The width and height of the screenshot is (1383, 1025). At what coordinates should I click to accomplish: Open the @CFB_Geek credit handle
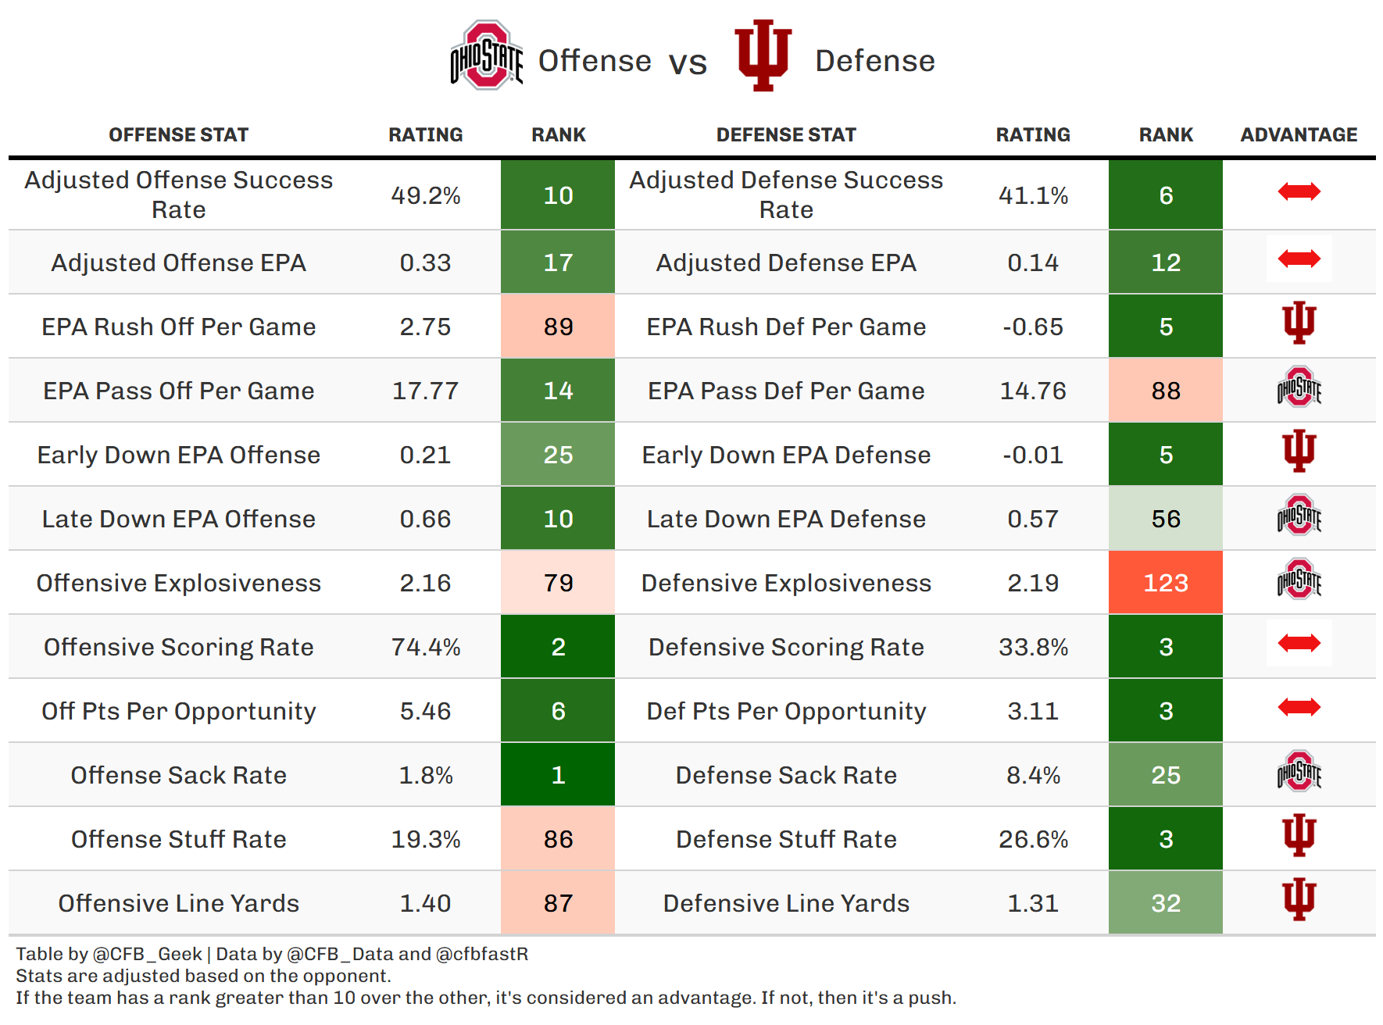pos(147,954)
